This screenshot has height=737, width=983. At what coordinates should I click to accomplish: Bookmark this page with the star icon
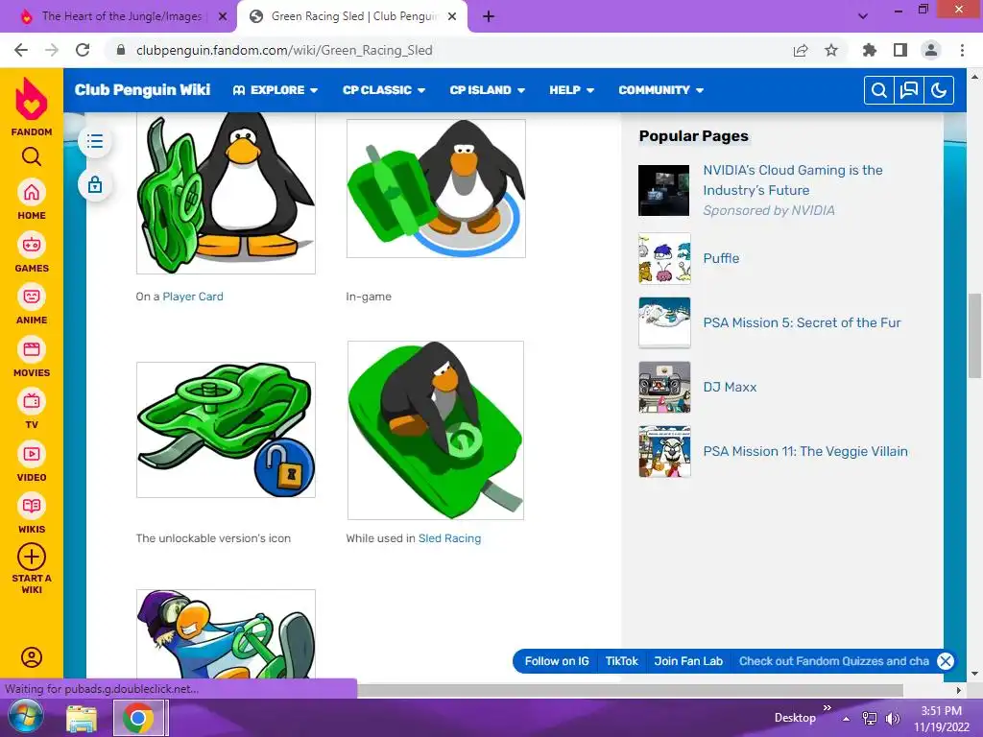pyautogui.click(x=831, y=50)
